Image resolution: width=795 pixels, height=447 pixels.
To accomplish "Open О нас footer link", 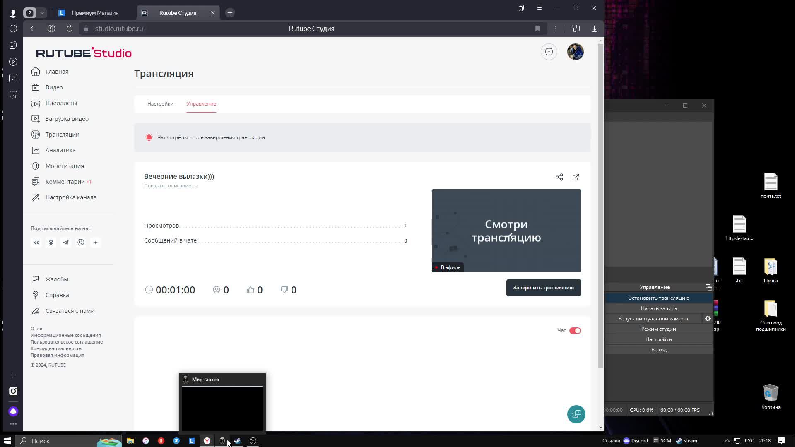I will pos(37,329).
